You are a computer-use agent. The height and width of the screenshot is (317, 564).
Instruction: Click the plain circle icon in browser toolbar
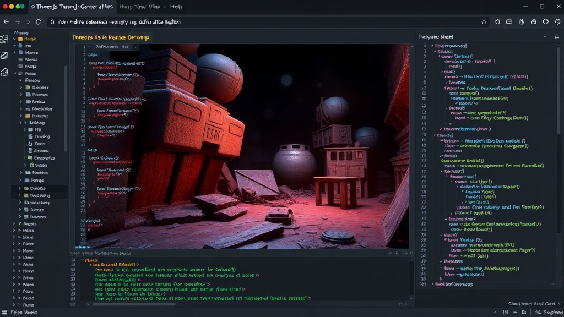point(546,22)
